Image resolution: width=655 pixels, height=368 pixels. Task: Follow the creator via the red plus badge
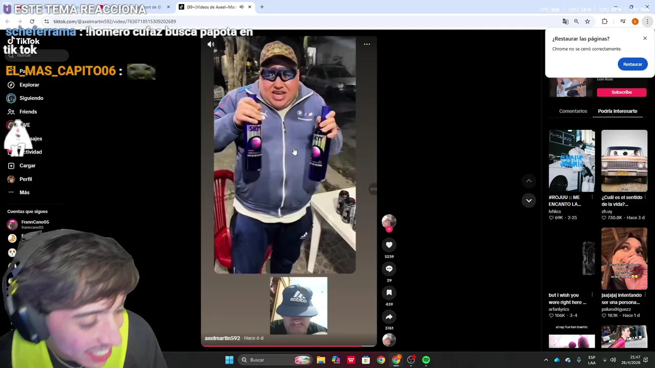click(x=389, y=229)
